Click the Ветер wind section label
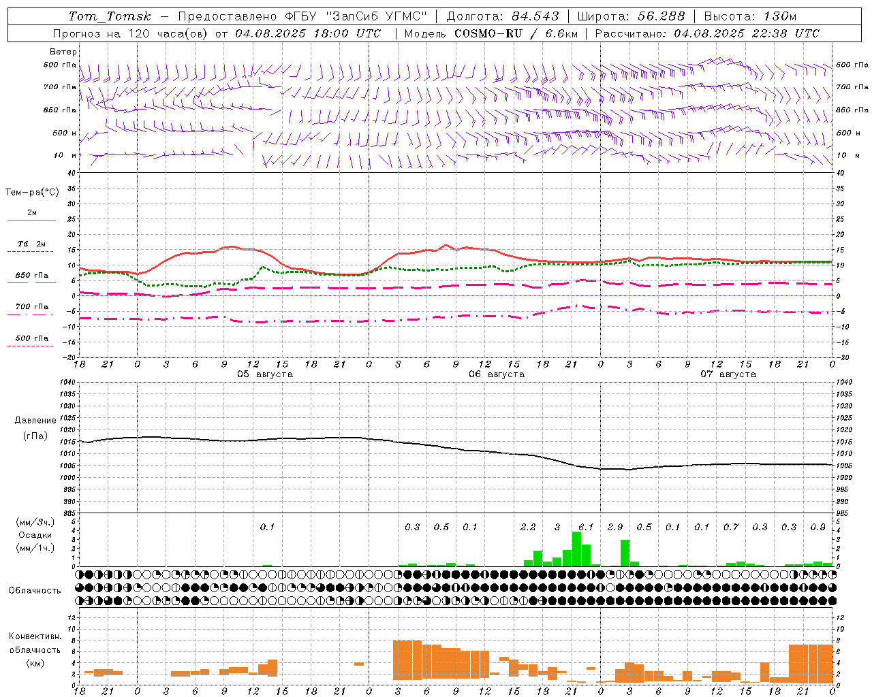The width and height of the screenshot is (872, 697). 63,52
